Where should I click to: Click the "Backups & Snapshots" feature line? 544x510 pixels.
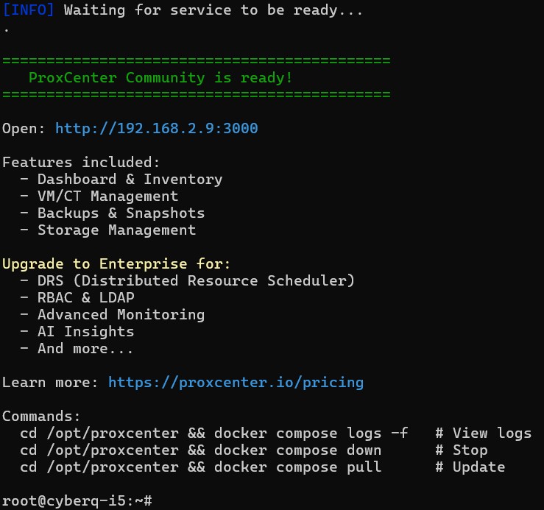tap(121, 213)
